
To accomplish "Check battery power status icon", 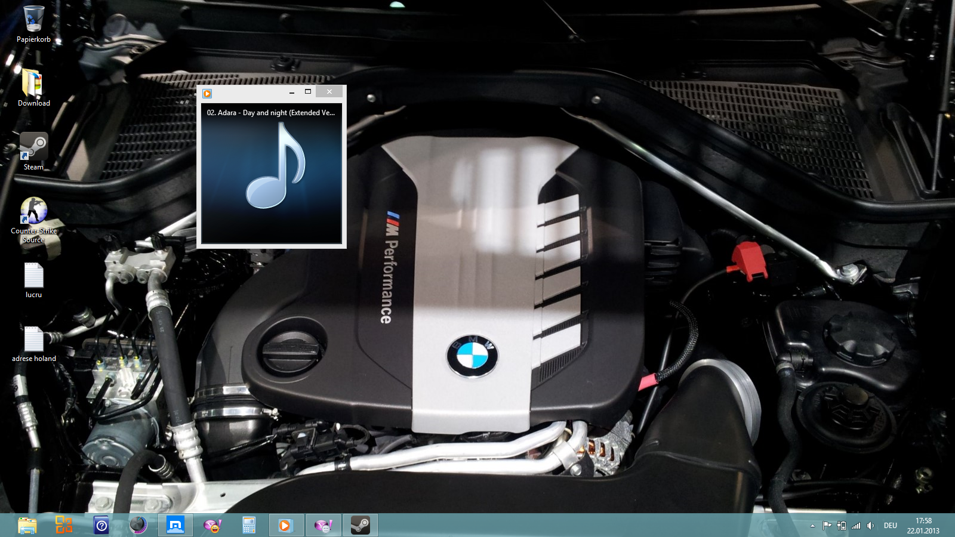I will pos(842,526).
